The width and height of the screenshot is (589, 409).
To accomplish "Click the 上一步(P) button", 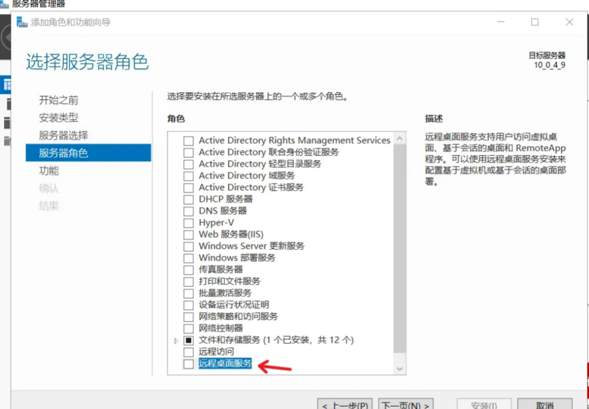I will [345, 403].
